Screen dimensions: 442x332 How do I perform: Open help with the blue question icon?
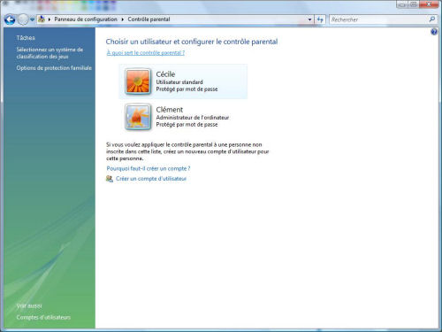coord(434,32)
